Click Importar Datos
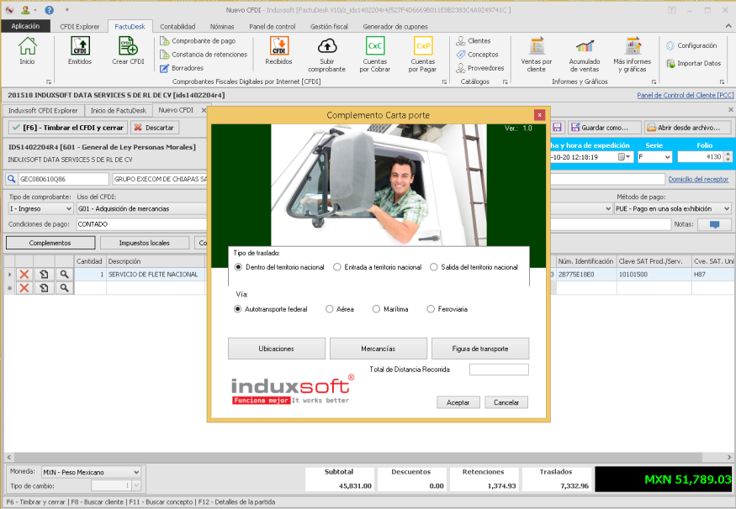 point(693,63)
